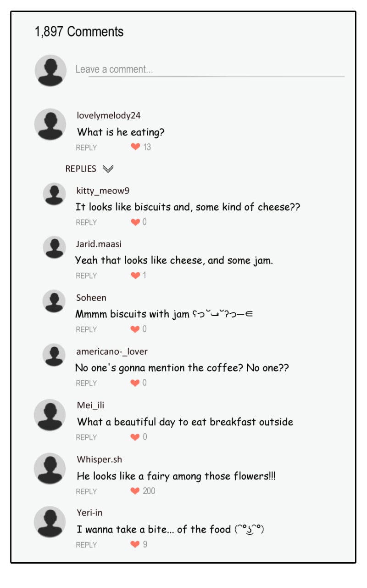
Task: Like Soheen's biscuits with jam comment
Action: tap(135, 329)
